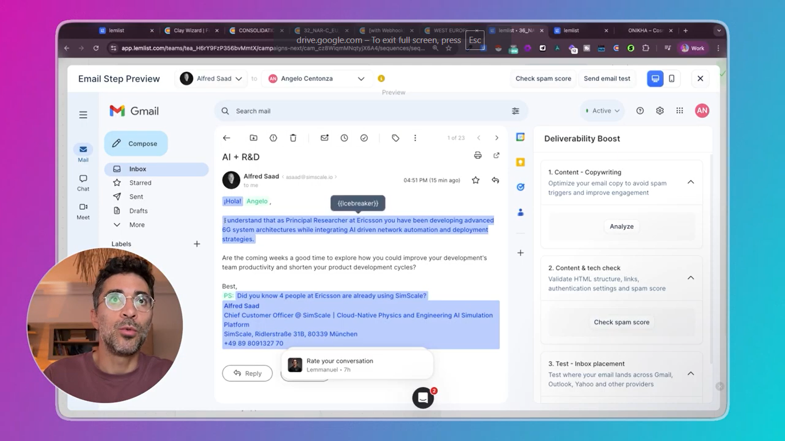The height and width of the screenshot is (441, 785).
Task: Open the labels tag icon
Action: point(395,138)
